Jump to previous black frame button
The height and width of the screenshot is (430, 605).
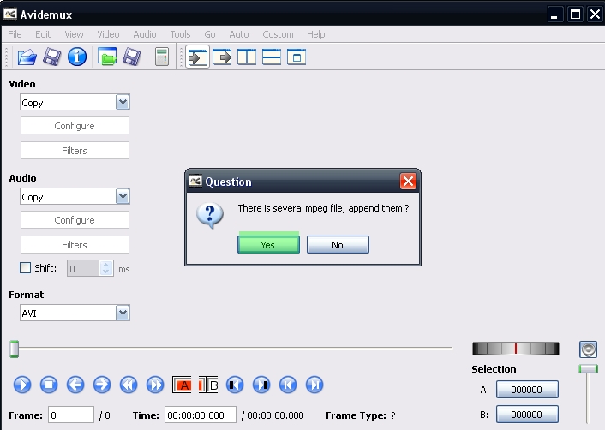[235, 385]
